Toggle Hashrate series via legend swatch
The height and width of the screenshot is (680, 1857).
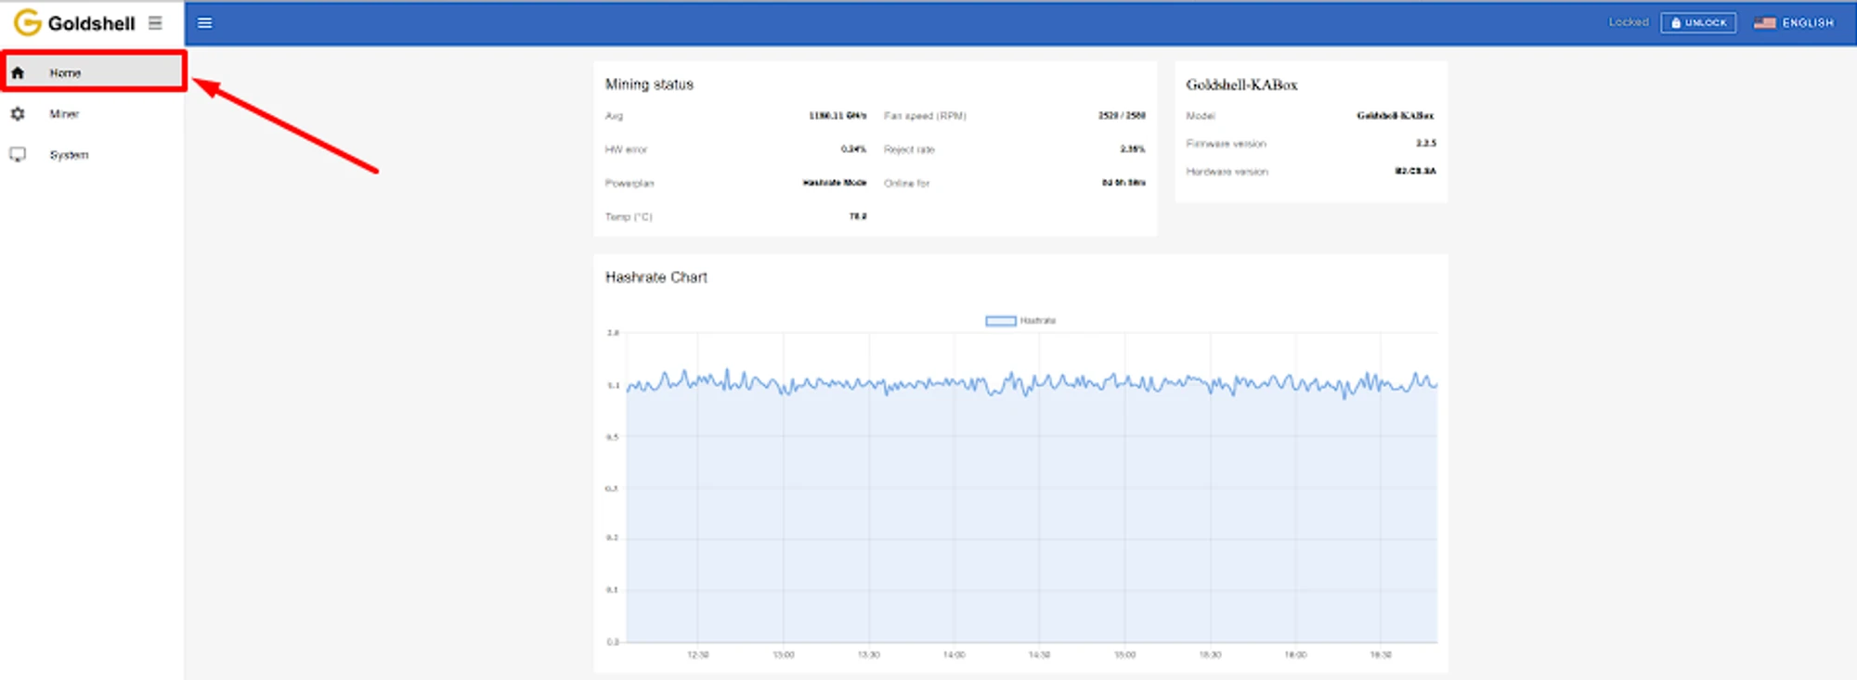pos(1000,321)
